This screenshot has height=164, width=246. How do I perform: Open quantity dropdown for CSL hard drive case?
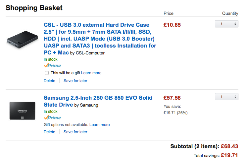[226, 24]
